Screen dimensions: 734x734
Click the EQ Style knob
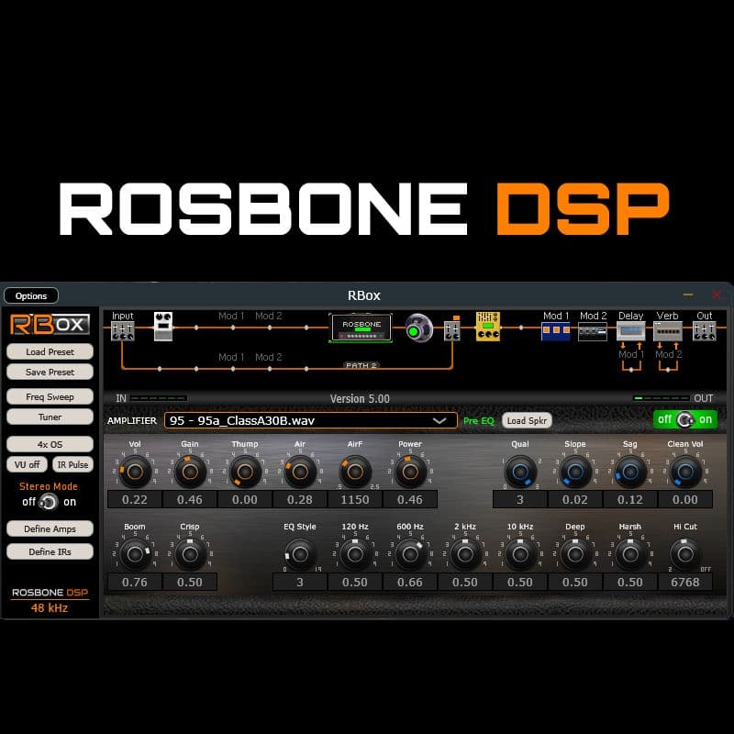300,554
